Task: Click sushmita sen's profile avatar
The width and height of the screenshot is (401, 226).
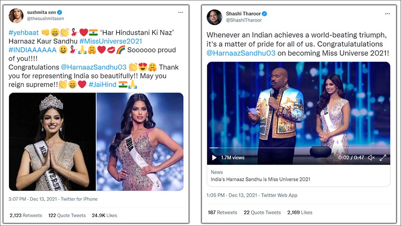Action: coord(16,16)
